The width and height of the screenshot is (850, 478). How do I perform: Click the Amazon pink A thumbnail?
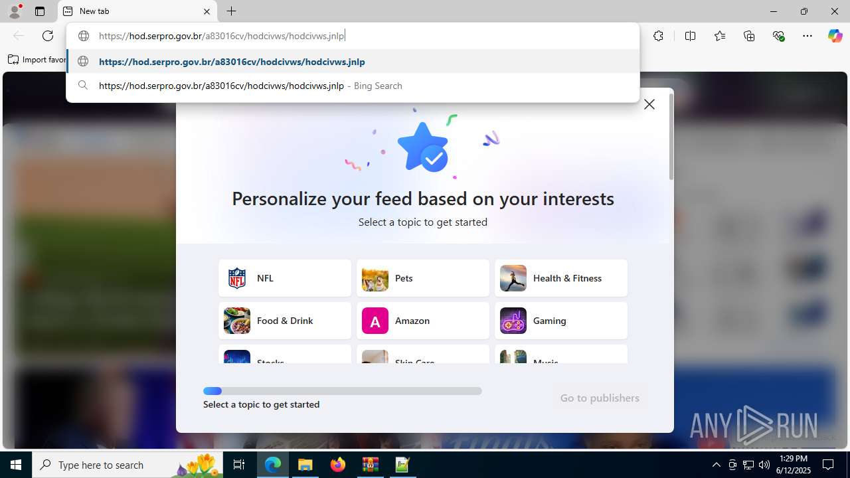point(375,321)
